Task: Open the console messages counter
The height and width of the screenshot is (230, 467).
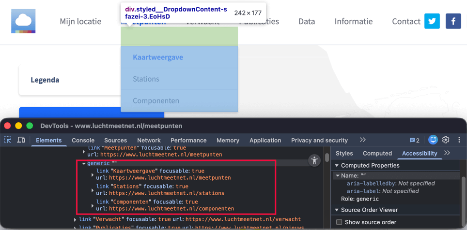Action: (415, 140)
